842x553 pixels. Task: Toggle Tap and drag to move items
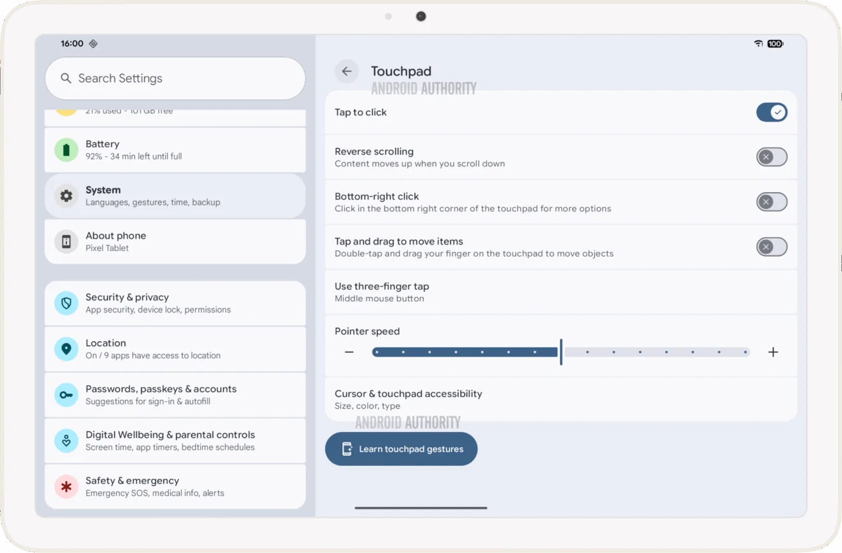click(x=772, y=247)
